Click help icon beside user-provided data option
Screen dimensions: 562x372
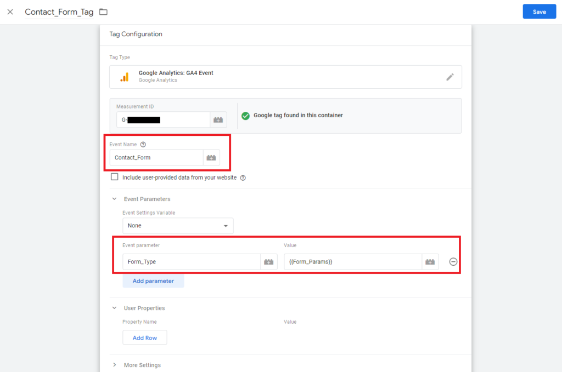(x=243, y=178)
